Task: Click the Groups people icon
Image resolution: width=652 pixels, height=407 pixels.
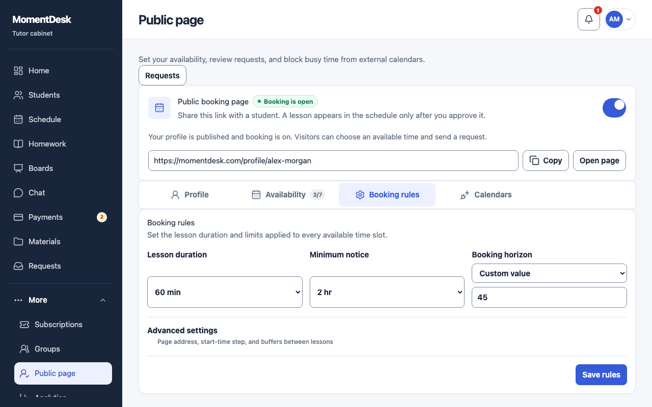Action: pyautogui.click(x=24, y=349)
